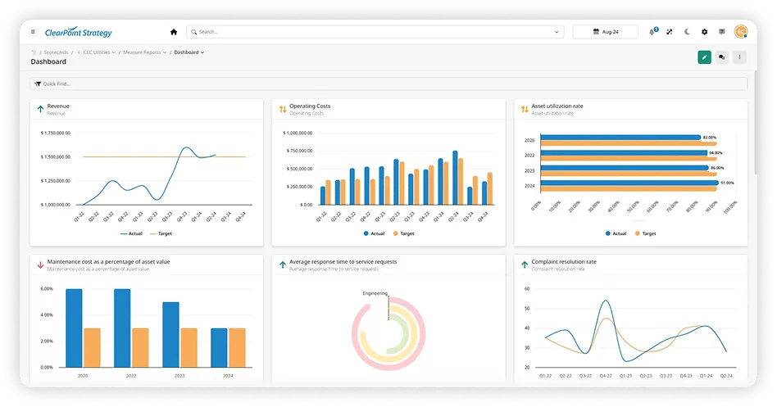Click into the Quick Find filter field
Screen dimensions: 777x407
coord(388,84)
